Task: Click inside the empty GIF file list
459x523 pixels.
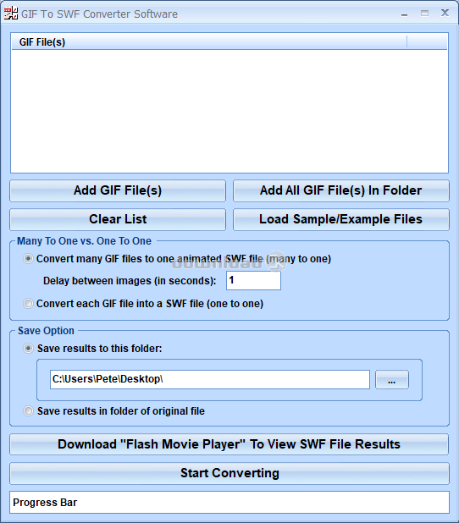Action: pyautogui.click(x=229, y=111)
